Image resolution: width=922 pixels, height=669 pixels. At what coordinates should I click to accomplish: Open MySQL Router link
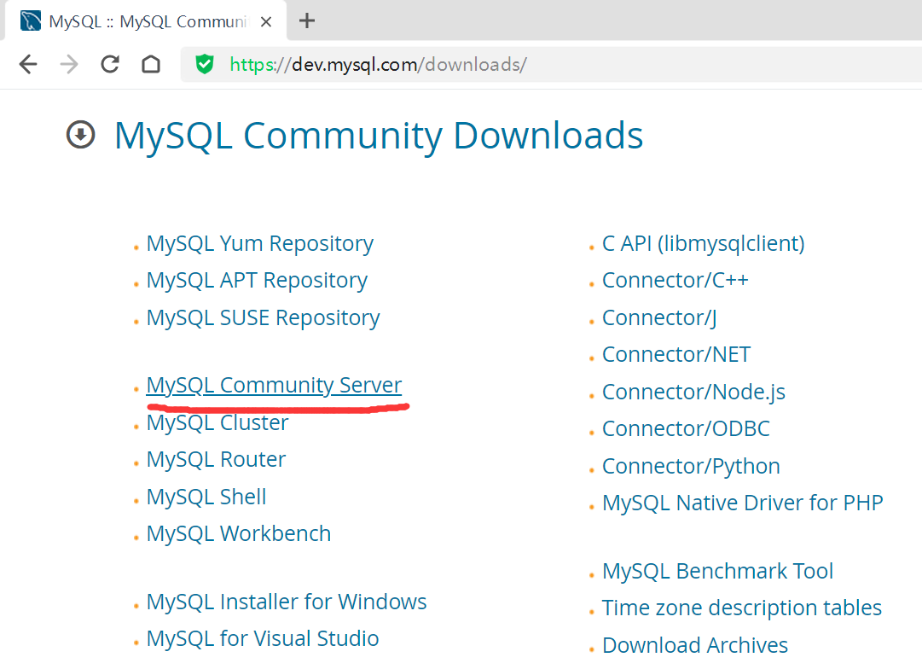(x=216, y=460)
